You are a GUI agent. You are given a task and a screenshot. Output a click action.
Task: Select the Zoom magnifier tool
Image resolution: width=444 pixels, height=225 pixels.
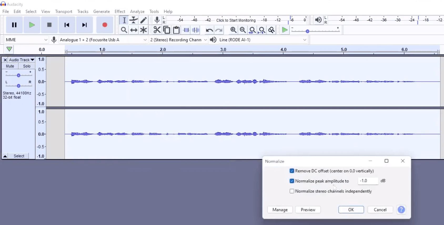[124, 30]
